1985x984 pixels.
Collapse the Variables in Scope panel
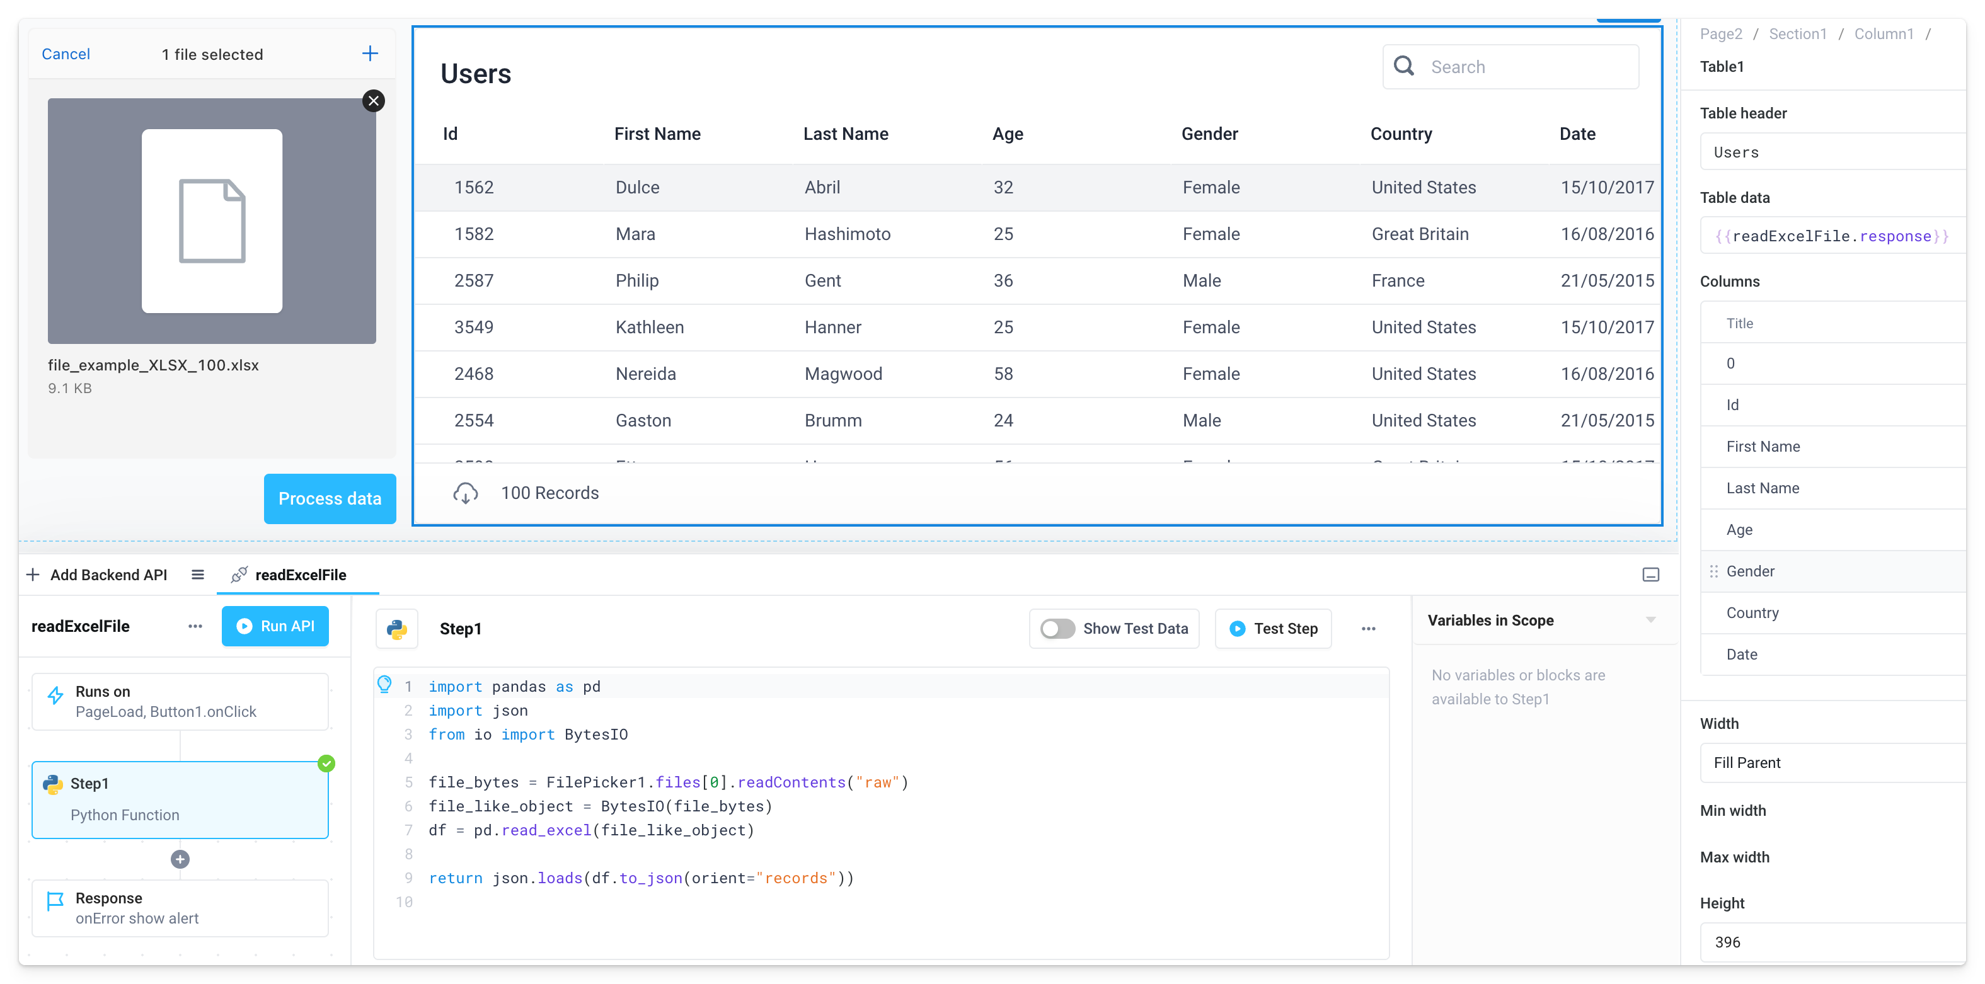click(1650, 621)
